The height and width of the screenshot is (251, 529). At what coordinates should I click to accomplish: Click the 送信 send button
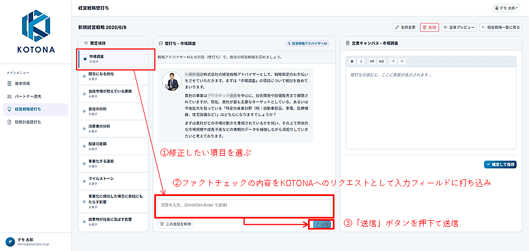(x=321, y=224)
